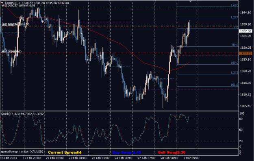Image resolution: width=254 pixels, height=161 pixels.
Task: Click the 28 Feb 08:00 time axis label
Action: pos(169,158)
